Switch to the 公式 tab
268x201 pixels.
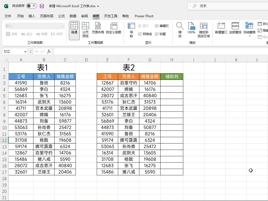click(62, 16)
